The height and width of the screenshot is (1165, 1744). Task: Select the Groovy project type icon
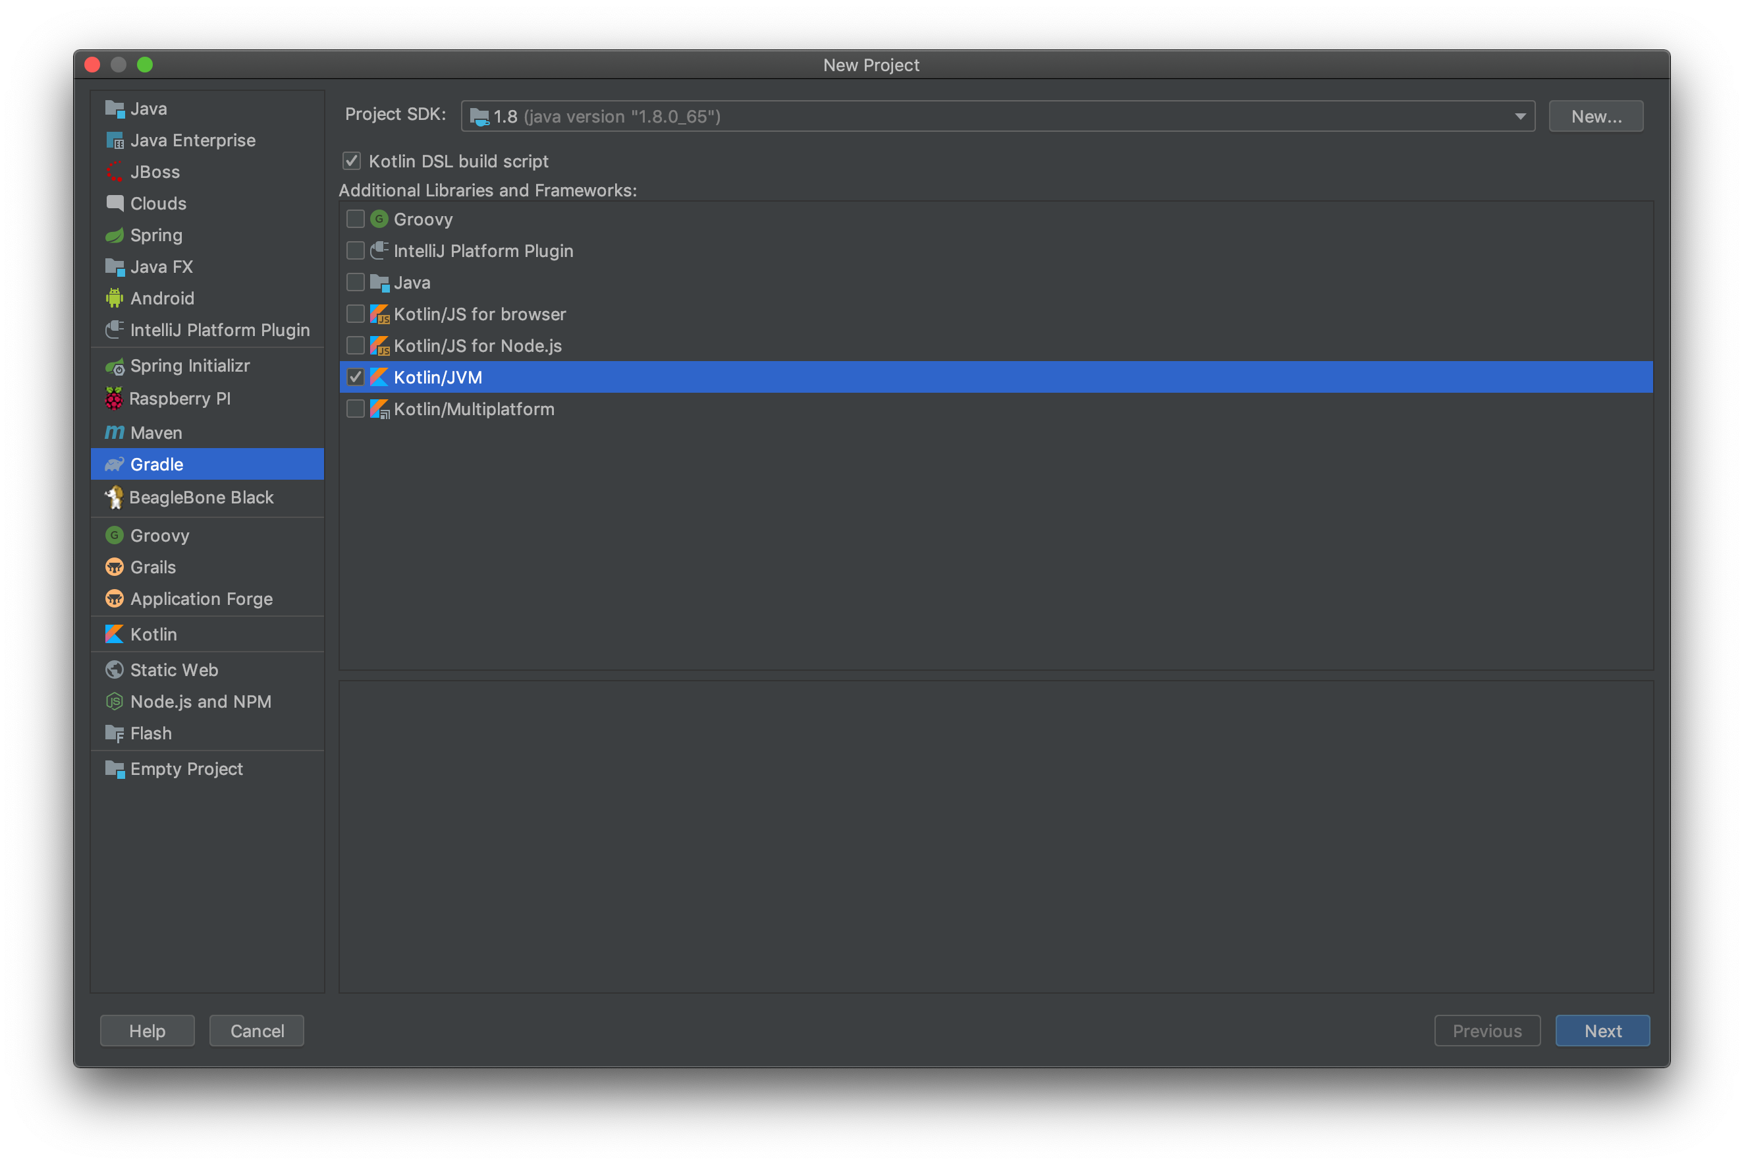click(116, 534)
